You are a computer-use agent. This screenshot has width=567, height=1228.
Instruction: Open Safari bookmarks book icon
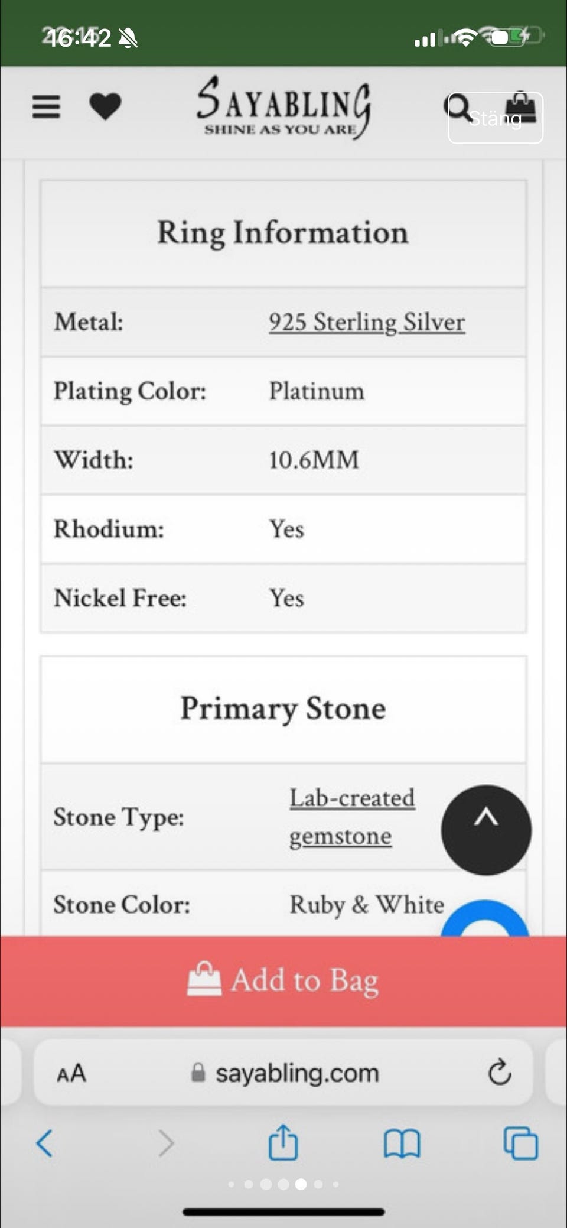tap(402, 1143)
